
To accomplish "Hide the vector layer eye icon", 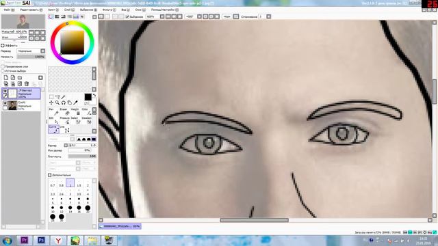I will click(5, 91).
